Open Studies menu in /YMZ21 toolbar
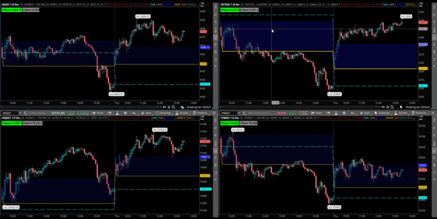 401,113
